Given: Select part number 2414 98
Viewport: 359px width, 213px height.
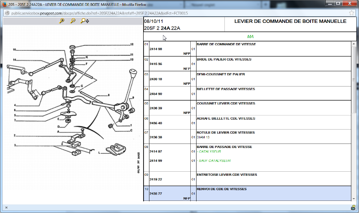Looking at the screenshot, I should [x=156, y=49].
